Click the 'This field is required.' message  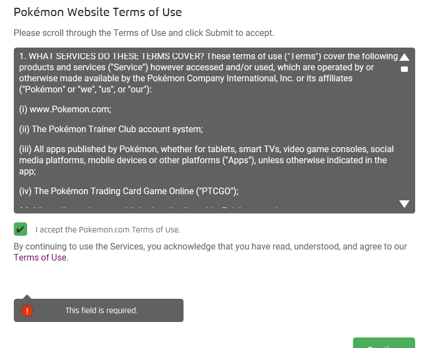point(101,310)
